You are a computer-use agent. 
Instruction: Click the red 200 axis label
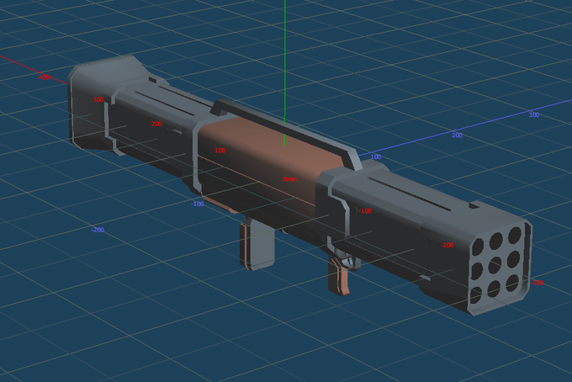[x=156, y=124]
